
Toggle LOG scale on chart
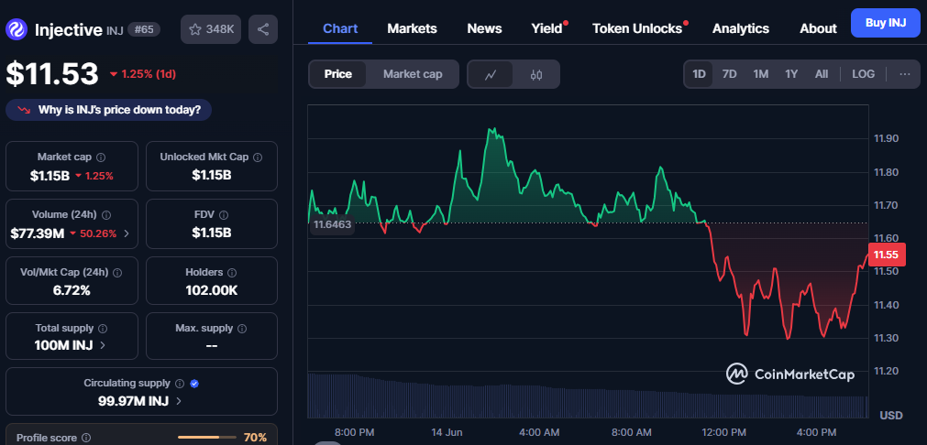pos(863,74)
